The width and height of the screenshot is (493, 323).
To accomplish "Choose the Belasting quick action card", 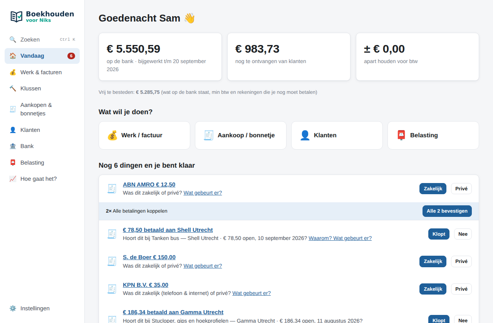I will click(x=433, y=135).
